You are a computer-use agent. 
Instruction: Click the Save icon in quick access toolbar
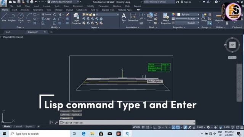(x=19, y=2)
